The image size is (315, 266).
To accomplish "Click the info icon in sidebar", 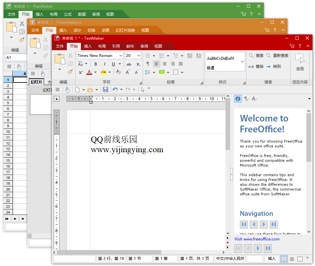I will coord(238,99).
